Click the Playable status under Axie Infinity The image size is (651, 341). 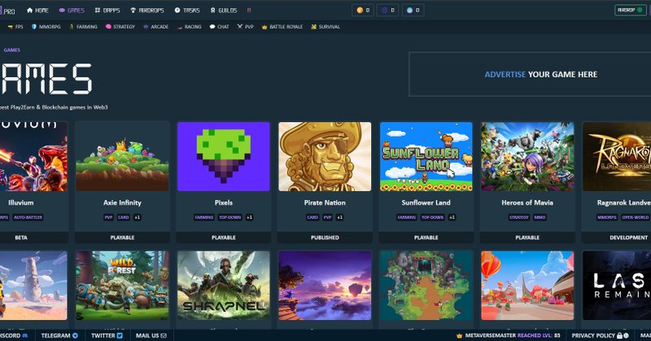(122, 238)
